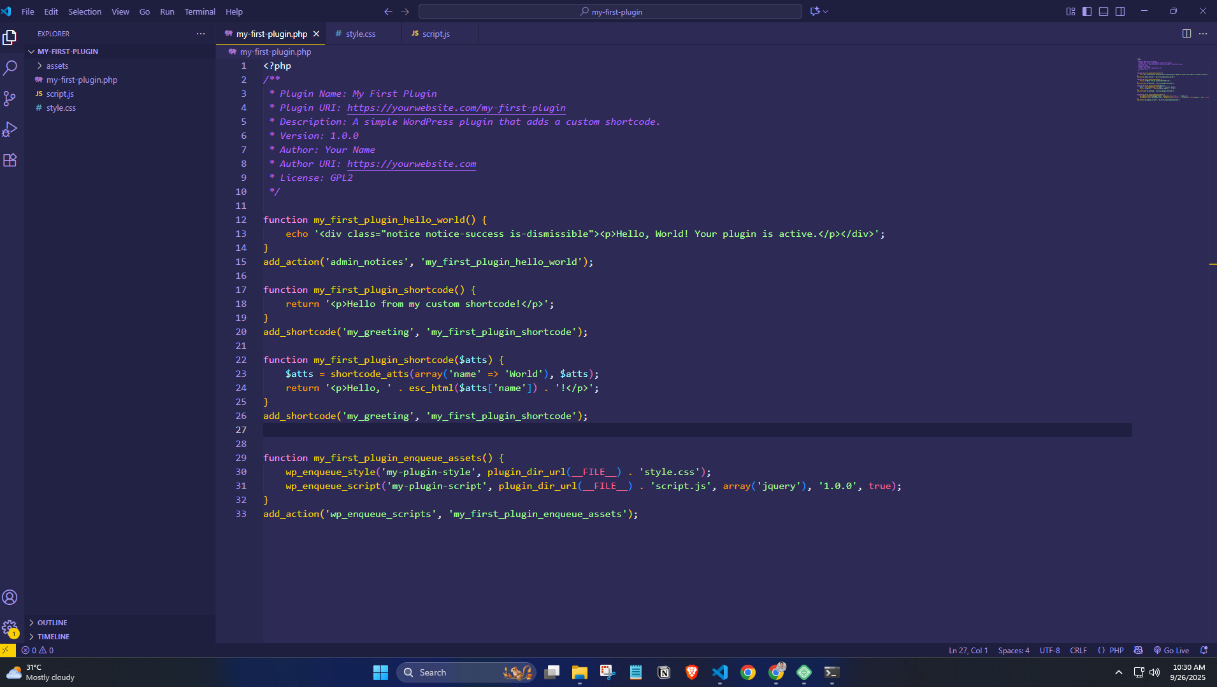The width and height of the screenshot is (1217, 687).
Task: Open the Source Control view
Action: (x=10, y=98)
